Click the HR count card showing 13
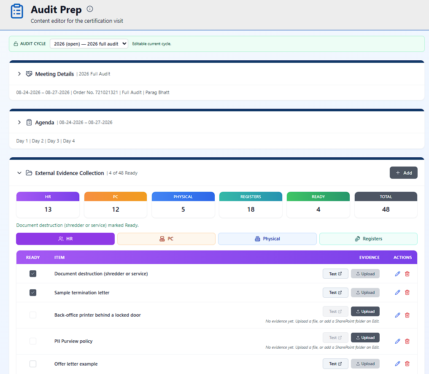This screenshot has width=429, height=374. click(x=48, y=205)
